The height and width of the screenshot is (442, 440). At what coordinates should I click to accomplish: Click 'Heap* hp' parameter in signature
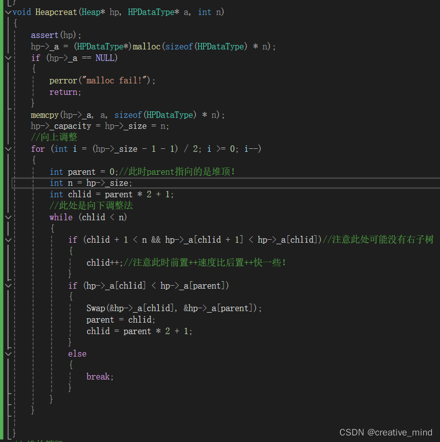pos(100,12)
